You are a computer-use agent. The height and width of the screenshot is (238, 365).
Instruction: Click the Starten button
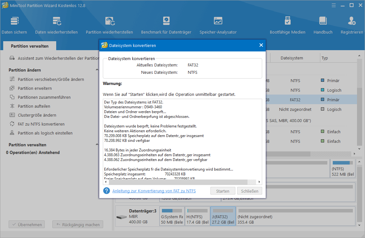(x=223, y=191)
